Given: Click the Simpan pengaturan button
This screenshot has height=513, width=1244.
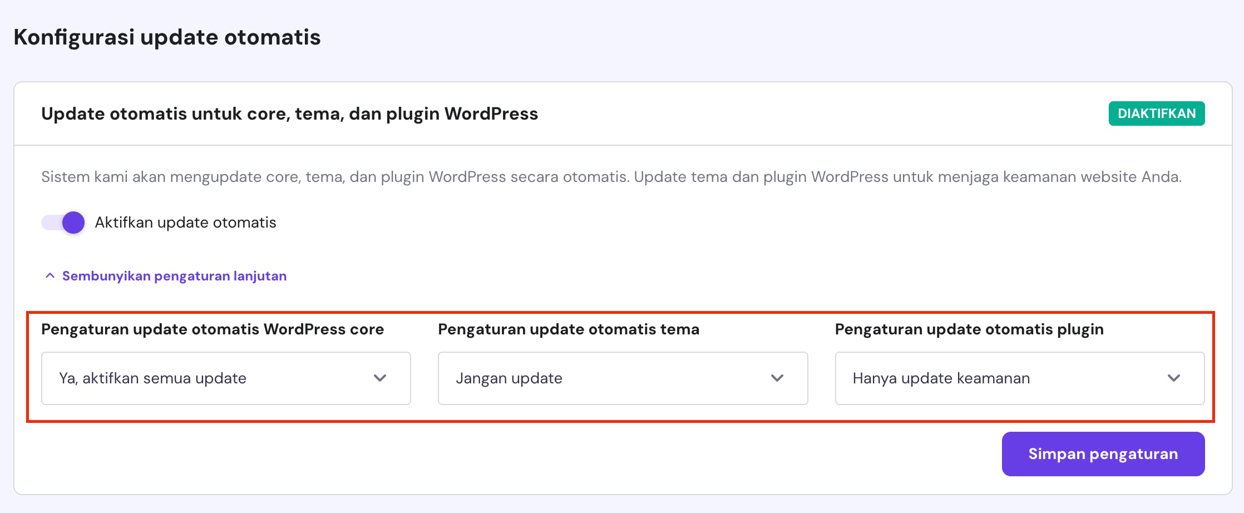Looking at the screenshot, I should coord(1103,454).
